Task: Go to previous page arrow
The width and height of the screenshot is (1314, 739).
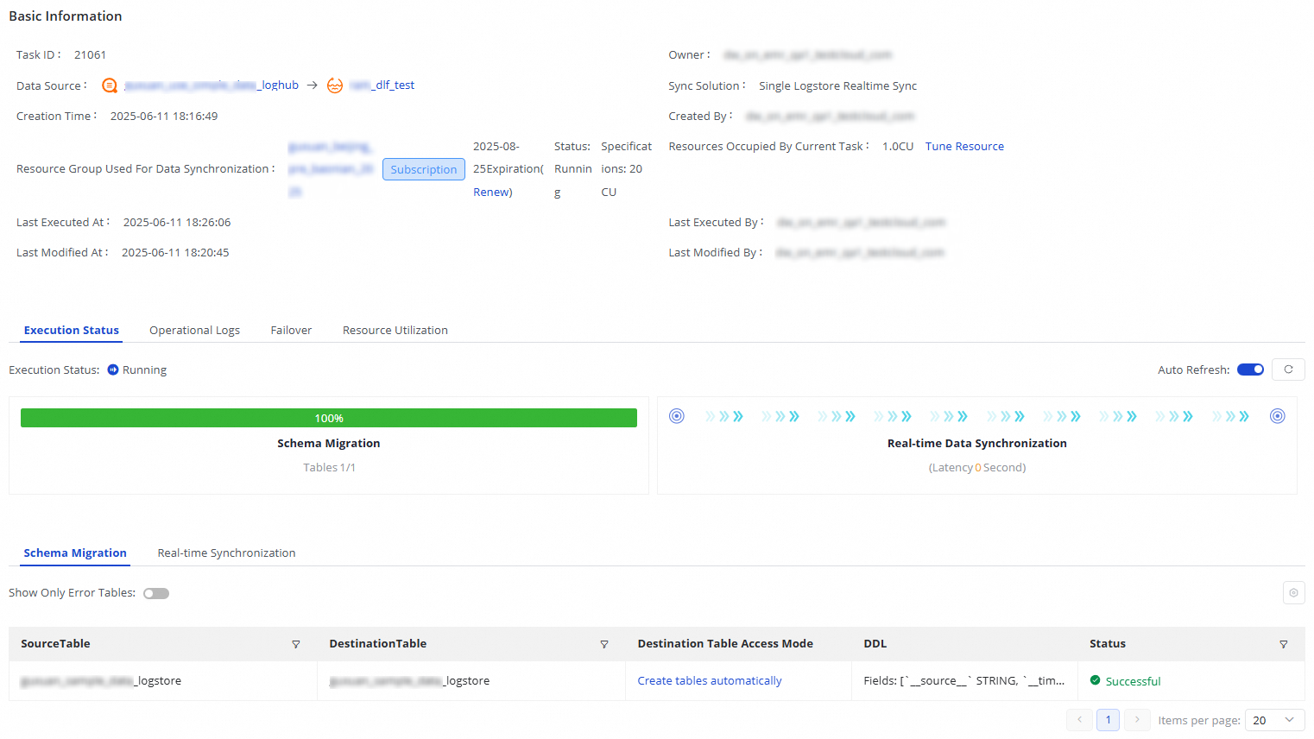Action: tap(1079, 720)
